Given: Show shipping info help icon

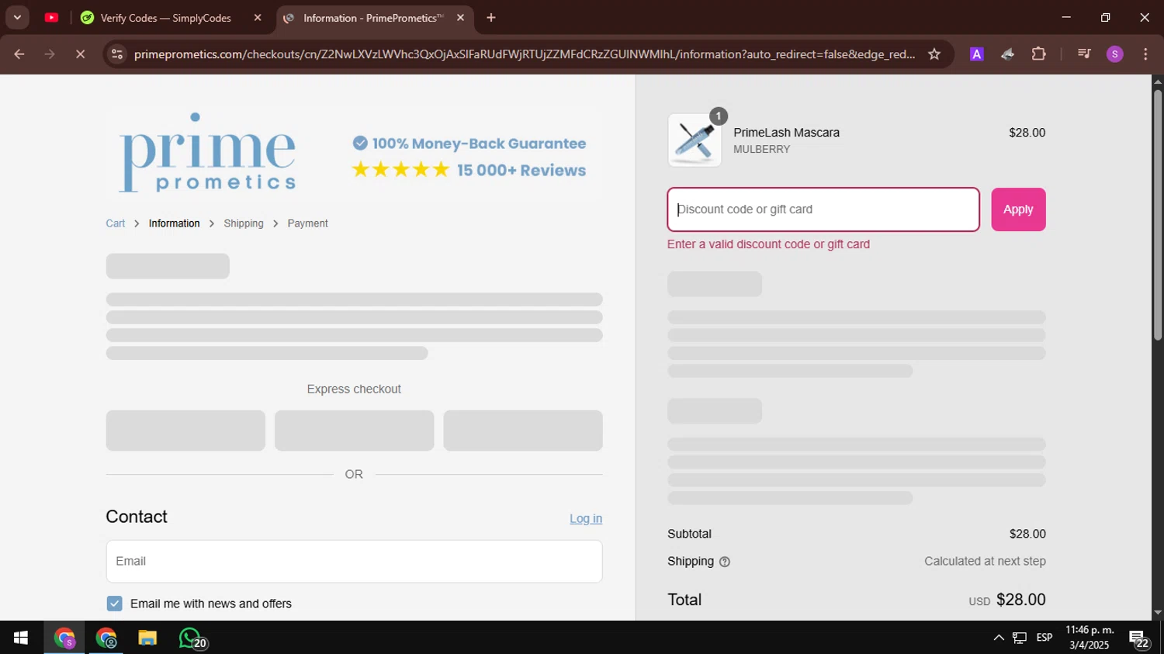Looking at the screenshot, I should pyautogui.click(x=725, y=562).
